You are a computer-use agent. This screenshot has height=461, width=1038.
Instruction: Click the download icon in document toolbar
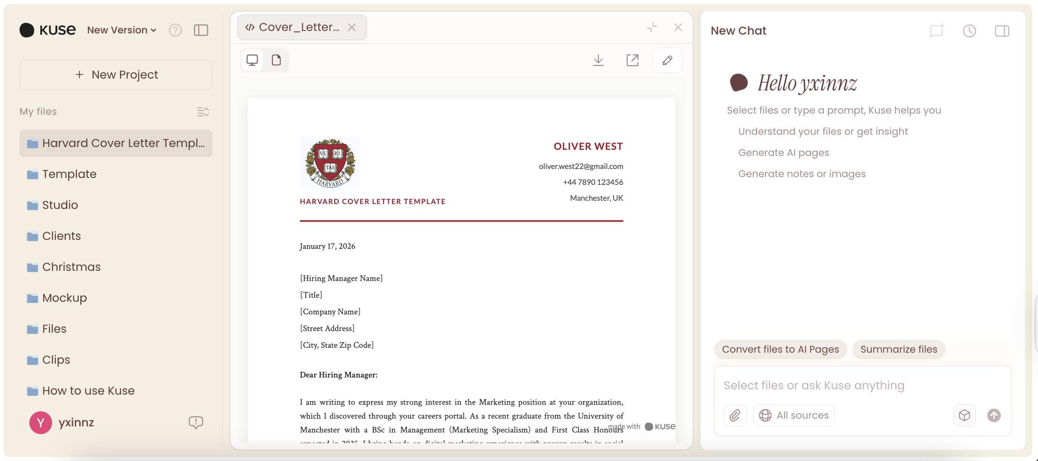(x=598, y=60)
